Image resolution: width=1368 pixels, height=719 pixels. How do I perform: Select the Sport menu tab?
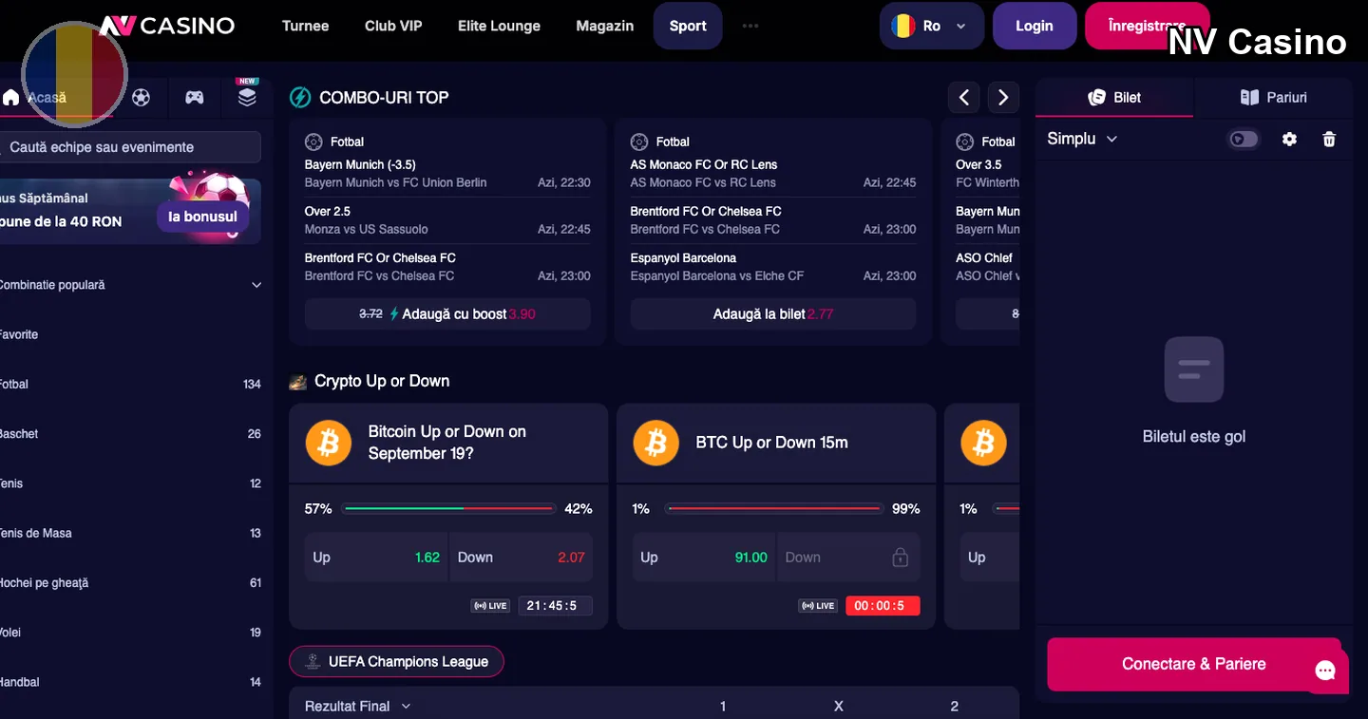(x=688, y=26)
